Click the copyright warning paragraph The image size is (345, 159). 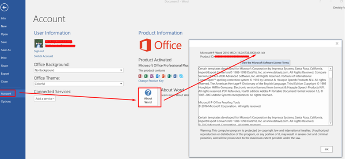[x=264, y=135]
